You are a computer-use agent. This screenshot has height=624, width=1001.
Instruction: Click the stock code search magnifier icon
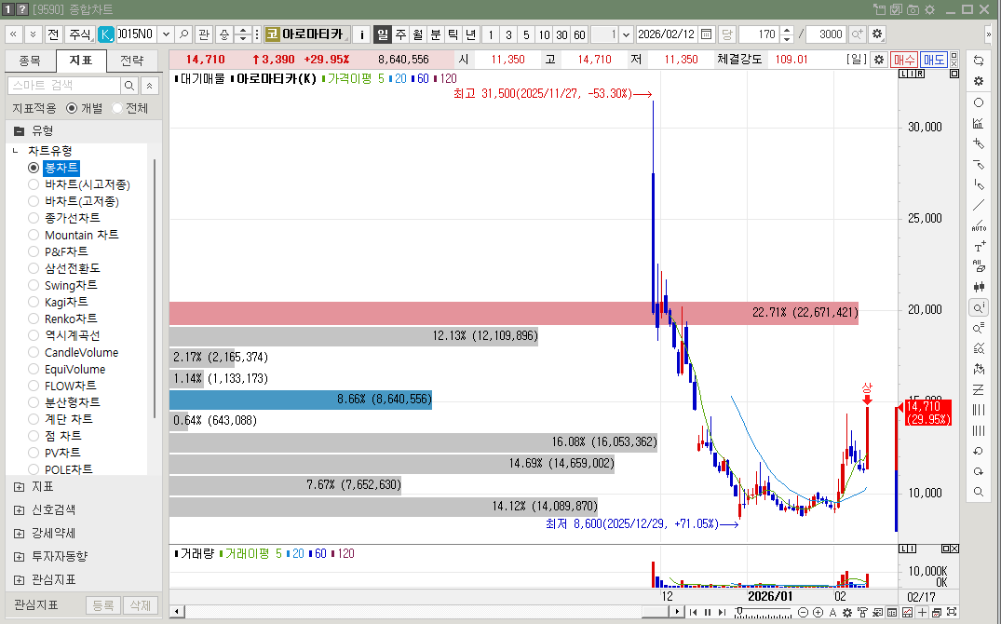pyautogui.click(x=183, y=34)
